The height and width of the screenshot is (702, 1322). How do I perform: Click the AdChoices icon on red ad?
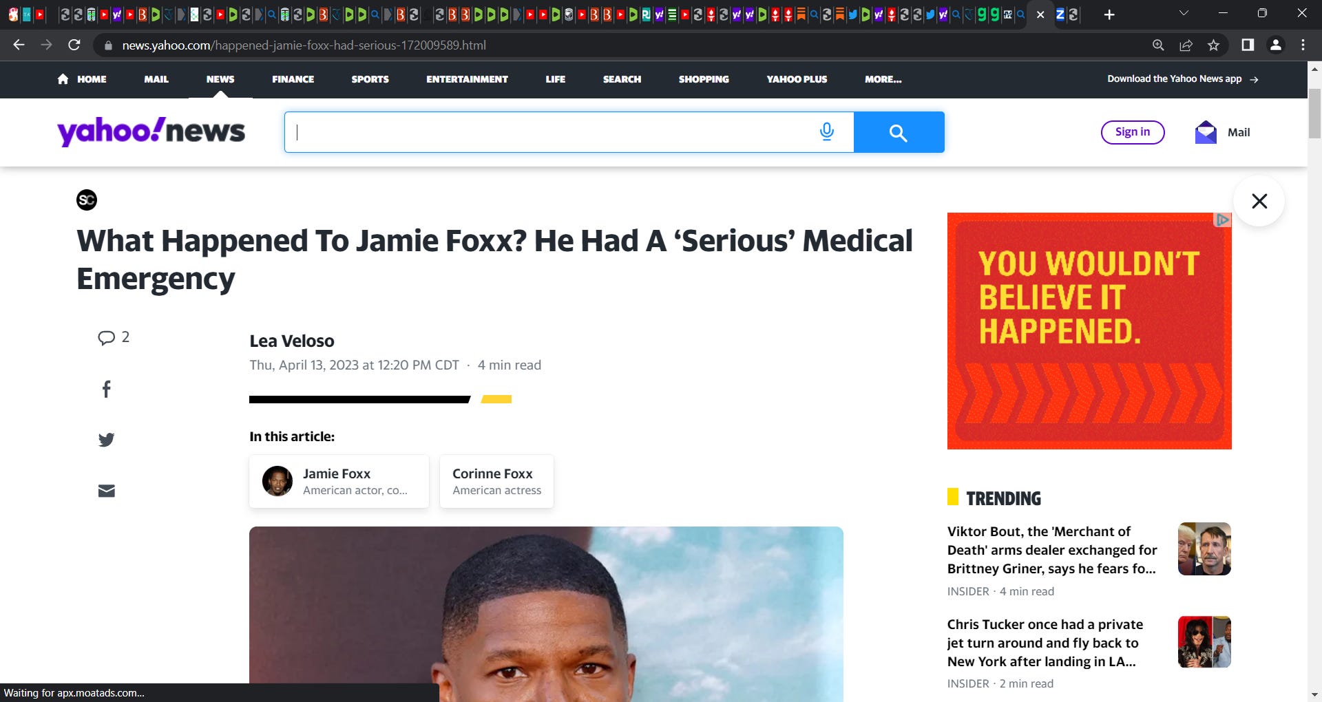(1223, 220)
